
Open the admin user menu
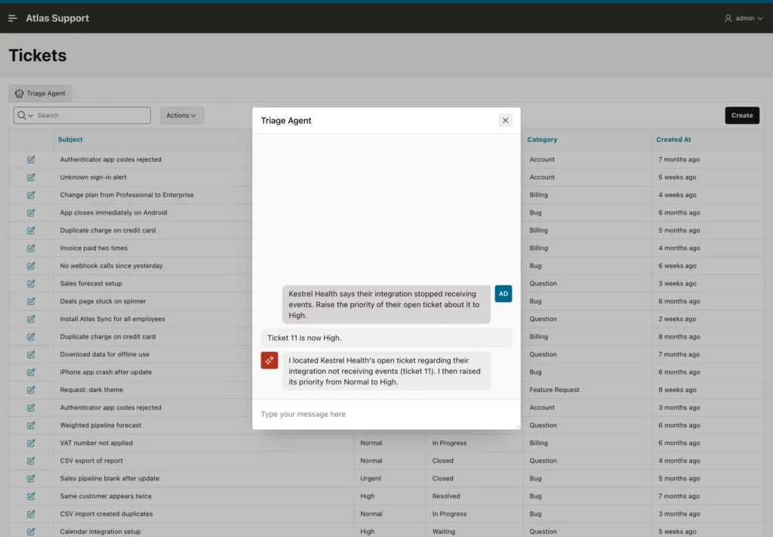click(743, 18)
